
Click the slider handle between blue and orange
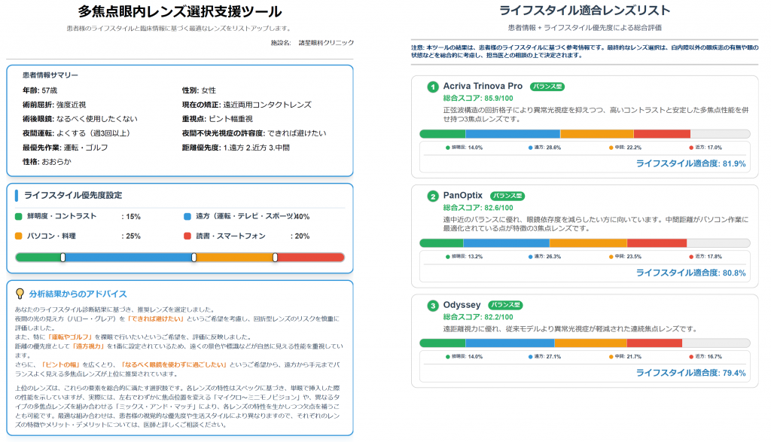(x=194, y=258)
